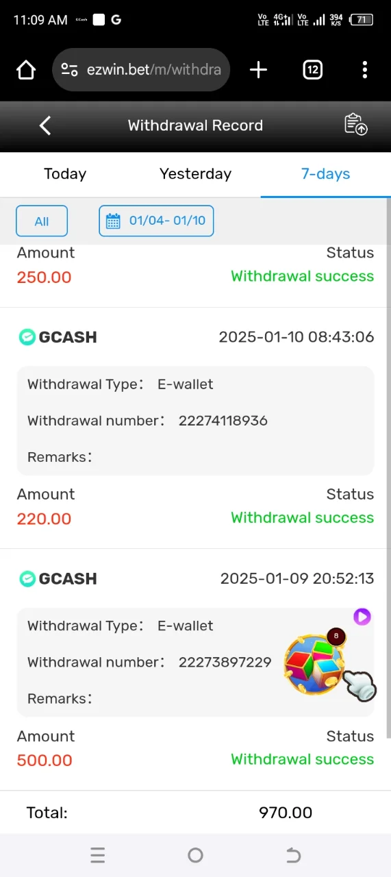Tap the GCASH logo of 2025-01-09 record
The height and width of the screenshot is (877, 391).
pyautogui.click(x=58, y=579)
